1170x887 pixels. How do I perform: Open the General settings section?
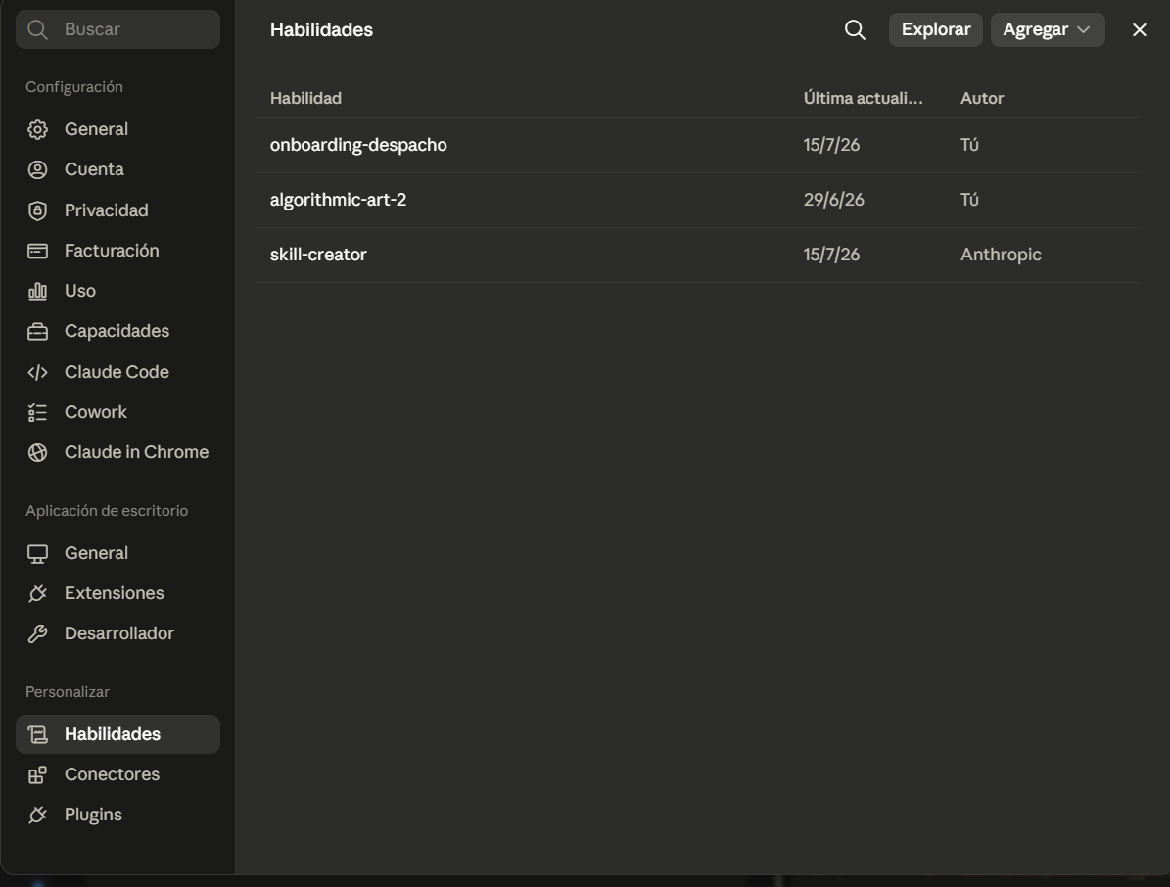117,129
